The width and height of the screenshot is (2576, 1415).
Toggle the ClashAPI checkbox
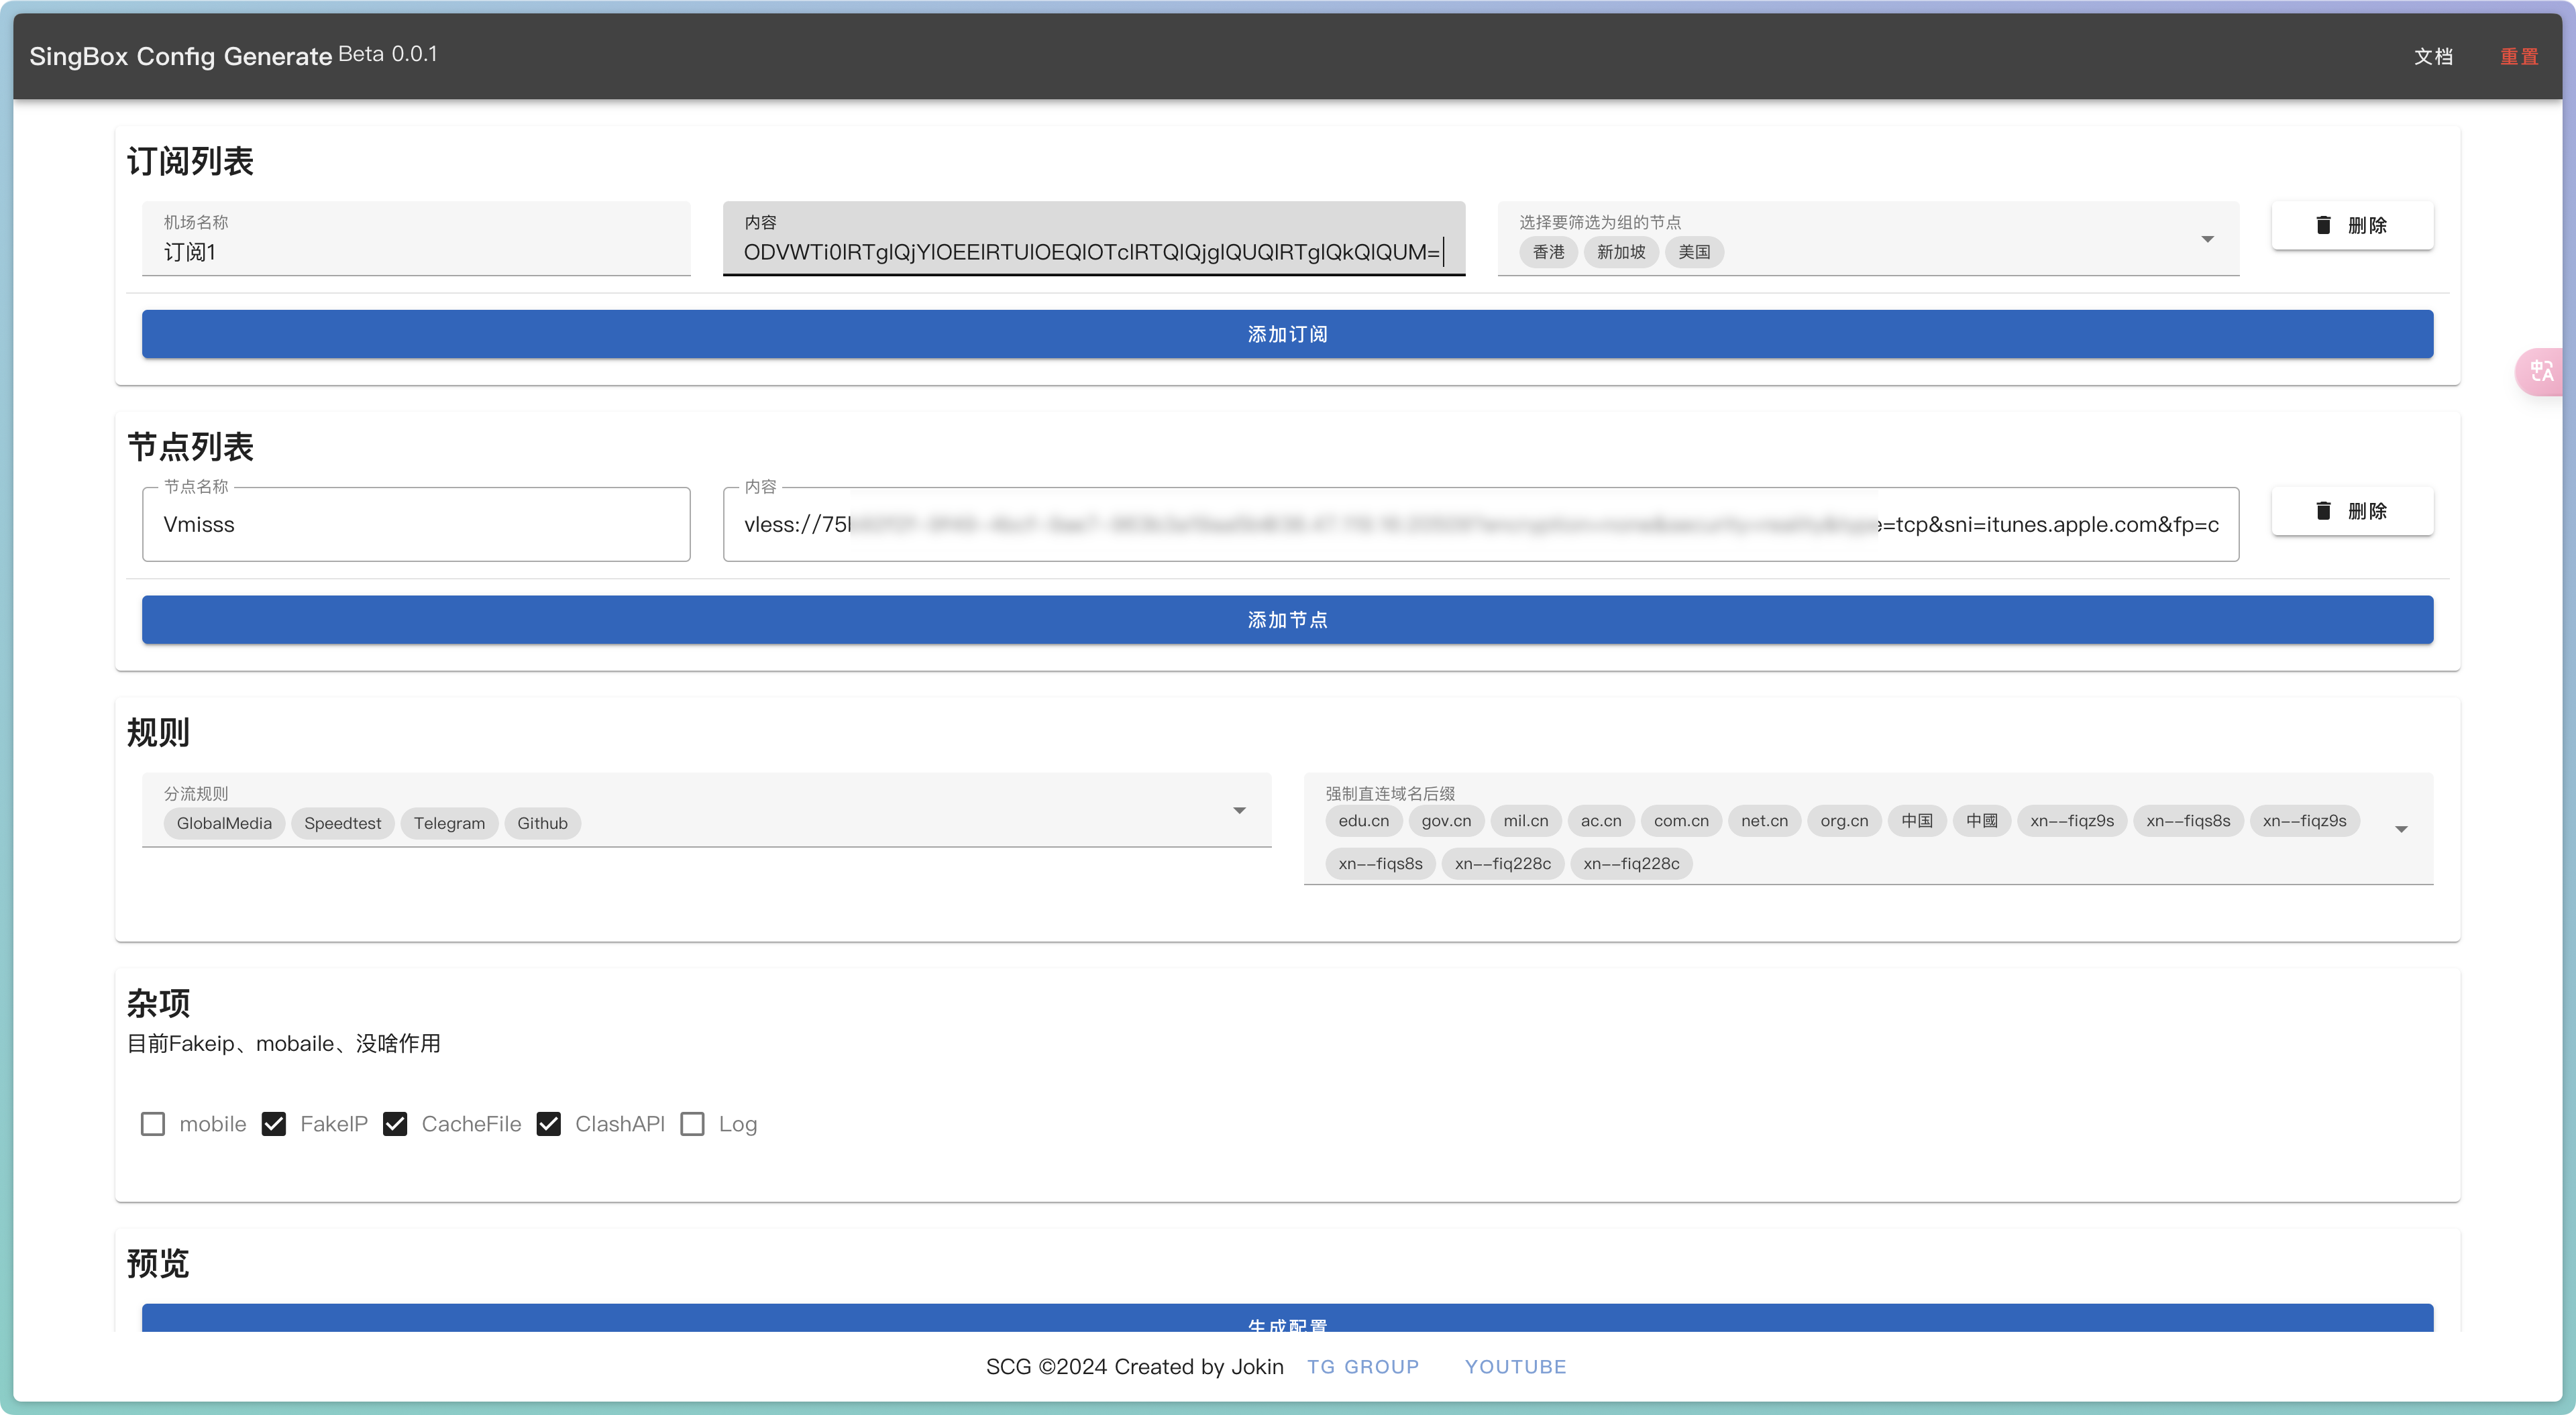[x=548, y=1124]
